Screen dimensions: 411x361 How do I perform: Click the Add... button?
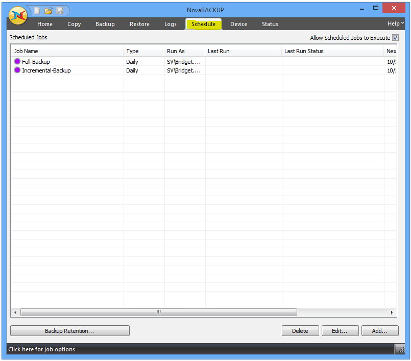coord(380,330)
